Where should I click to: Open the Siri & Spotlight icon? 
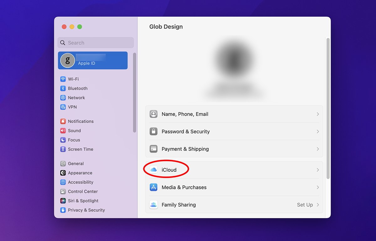click(x=63, y=201)
